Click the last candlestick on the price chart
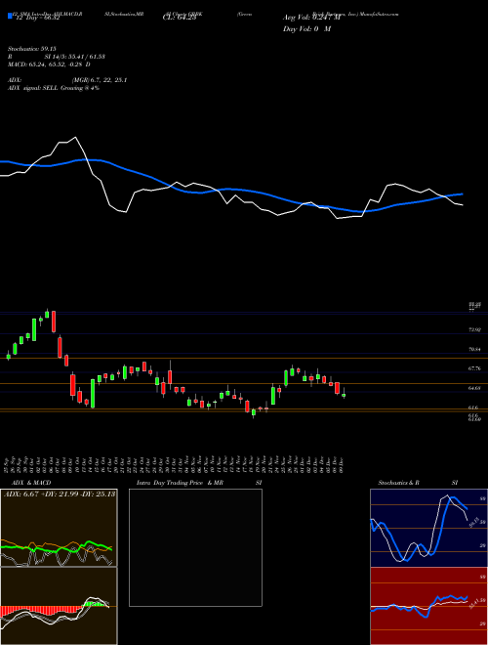 [x=344, y=394]
